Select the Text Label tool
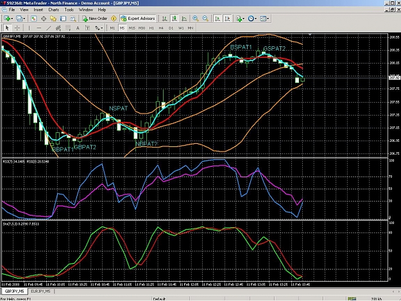 [x=87, y=28]
